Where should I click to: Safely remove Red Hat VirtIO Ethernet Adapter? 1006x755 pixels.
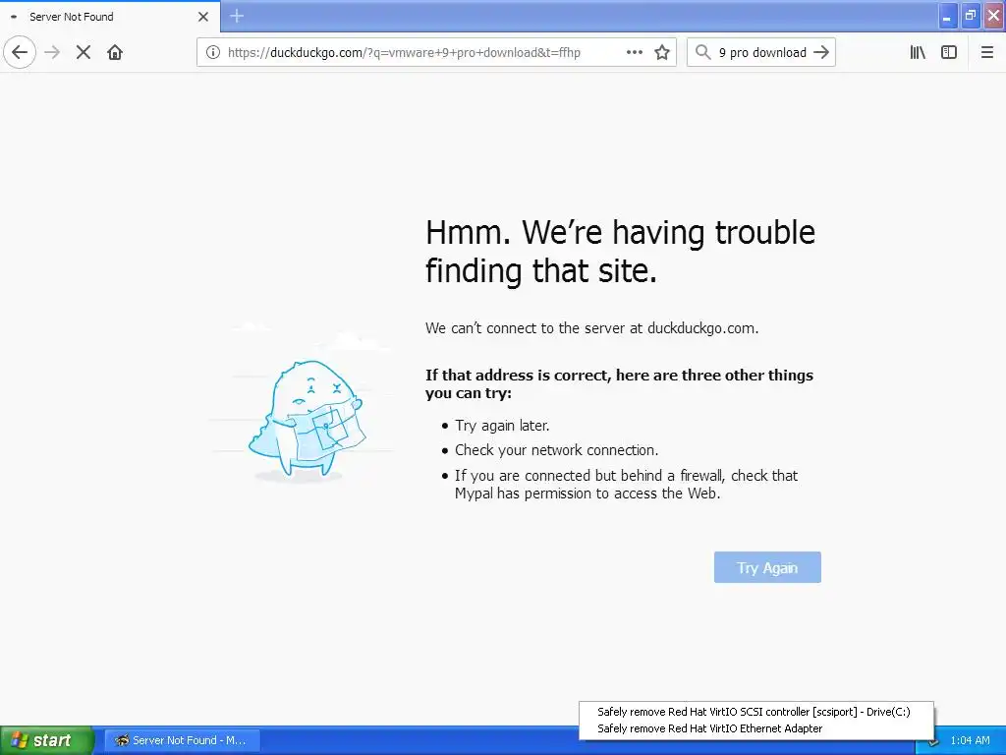[x=709, y=728]
